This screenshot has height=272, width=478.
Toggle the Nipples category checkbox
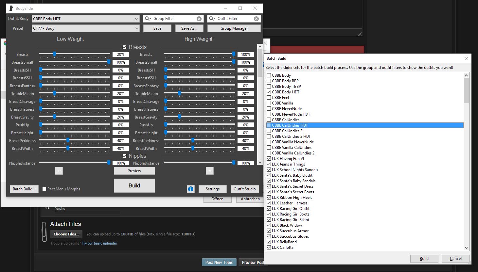click(x=124, y=156)
